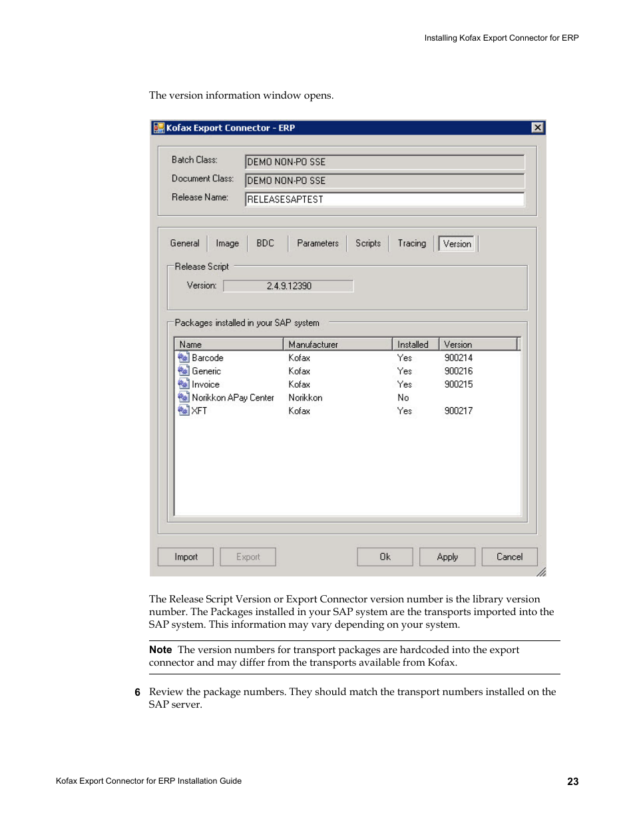Click the Import button

click(186, 557)
